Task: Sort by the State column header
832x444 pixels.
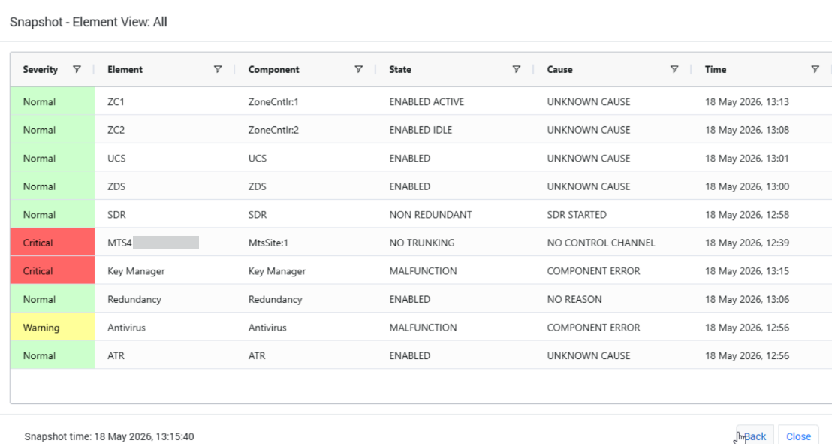Action: pos(400,70)
